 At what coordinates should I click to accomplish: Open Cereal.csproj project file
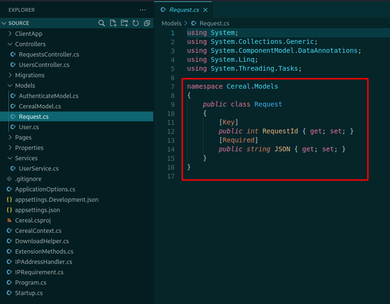point(77,221)
